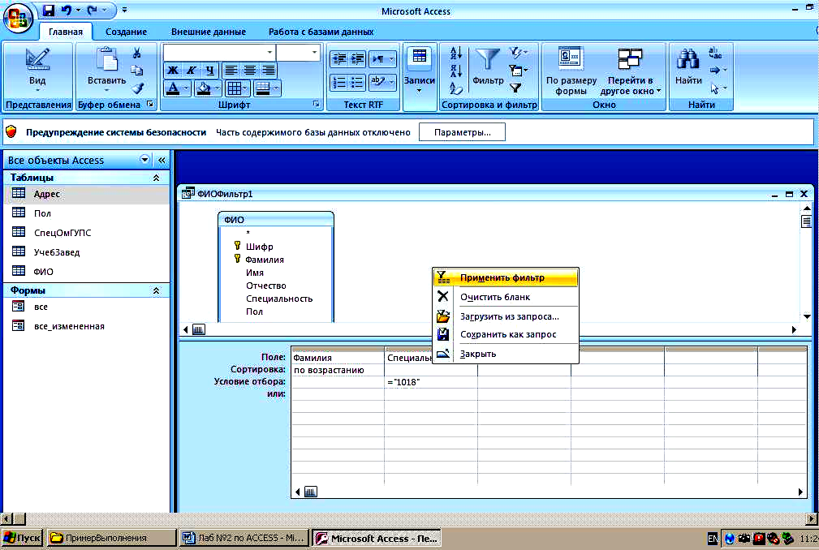Decrease indent in Текст RTF group
This screenshot has height=550, width=819.
(338, 58)
